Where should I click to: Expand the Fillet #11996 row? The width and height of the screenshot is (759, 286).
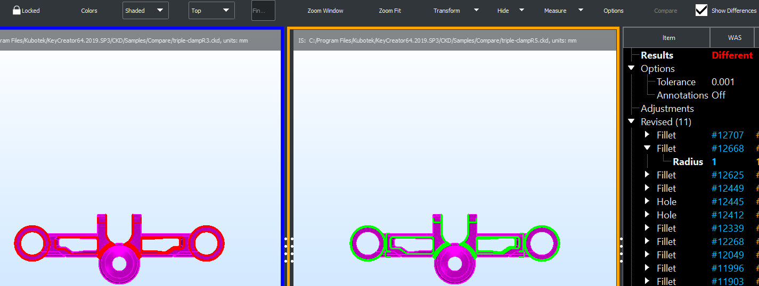pyautogui.click(x=647, y=268)
